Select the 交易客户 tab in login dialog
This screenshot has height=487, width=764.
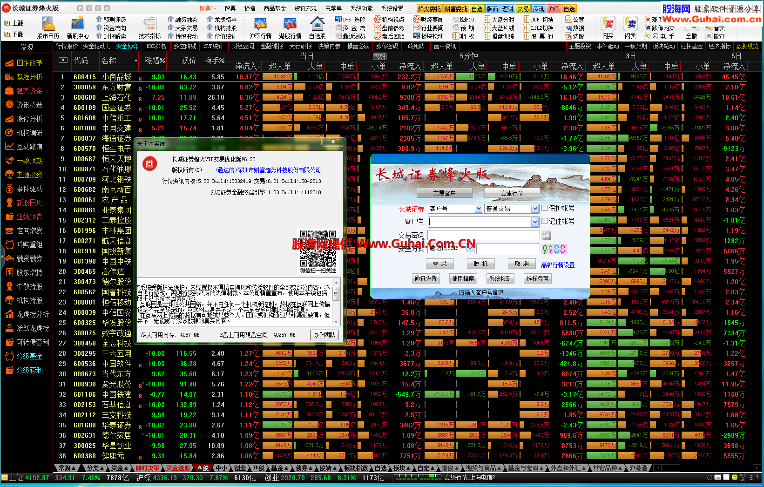point(444,193)
